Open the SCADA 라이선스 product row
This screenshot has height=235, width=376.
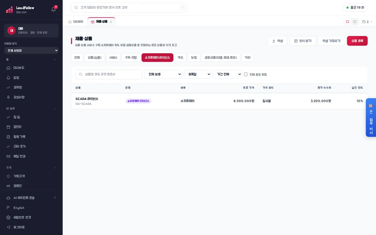(219, 101)
